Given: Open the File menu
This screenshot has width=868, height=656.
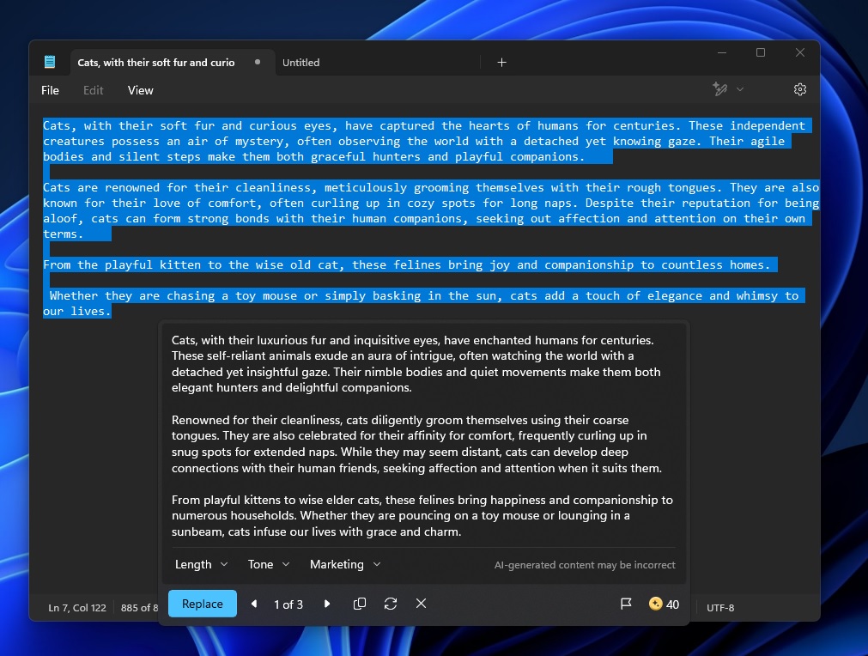Looking at the screenshot, I should (50, 90).
